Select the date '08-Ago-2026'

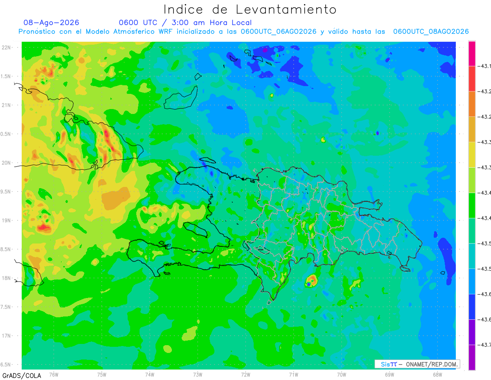(x=52, y=23)
